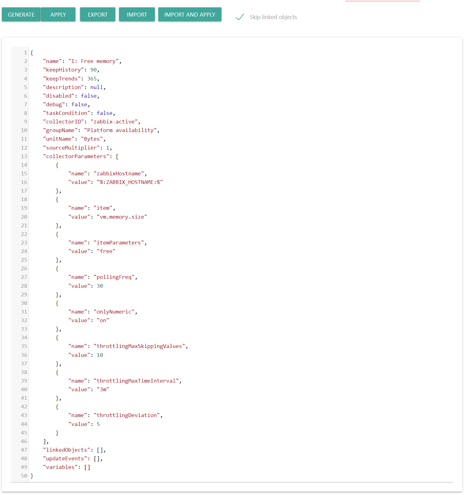The height and width of the screenshot is (495, 465).
Task: Click line number 50 in the gutter
Action: 24,476
